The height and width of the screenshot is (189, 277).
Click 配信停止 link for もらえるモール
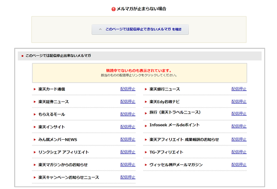point(128,114)
